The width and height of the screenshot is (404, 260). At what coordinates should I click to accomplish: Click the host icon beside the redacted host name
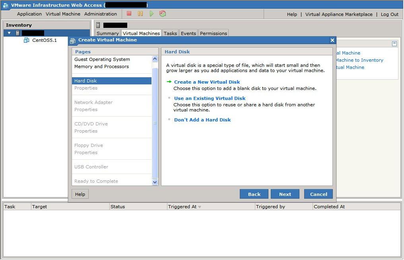click(98, 25)
